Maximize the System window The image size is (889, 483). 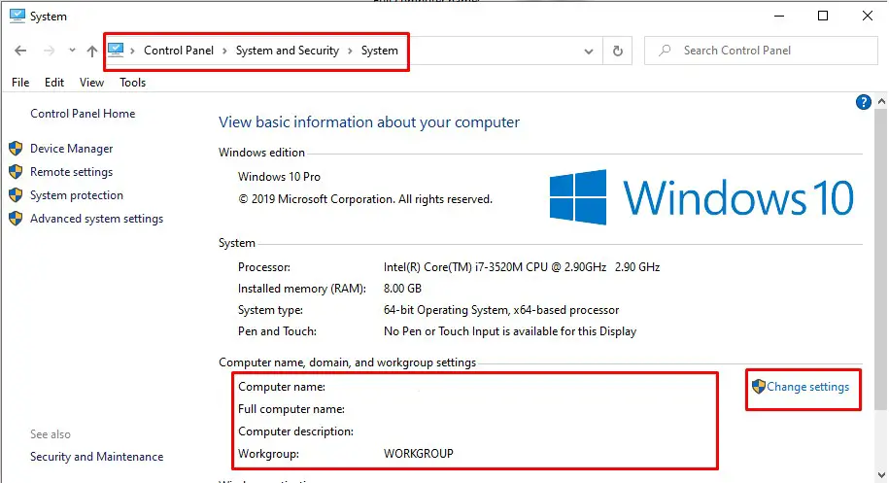pos(823,16)
